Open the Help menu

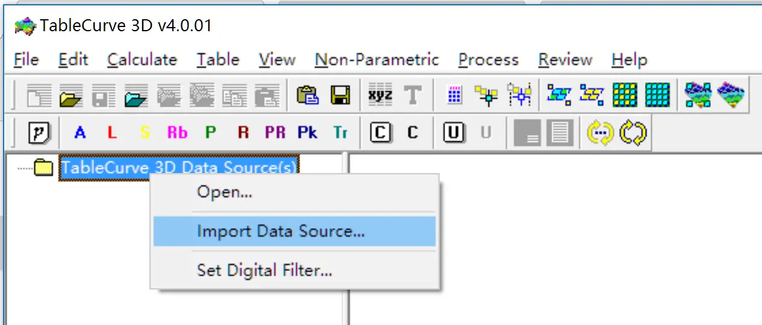coord(629,60)
